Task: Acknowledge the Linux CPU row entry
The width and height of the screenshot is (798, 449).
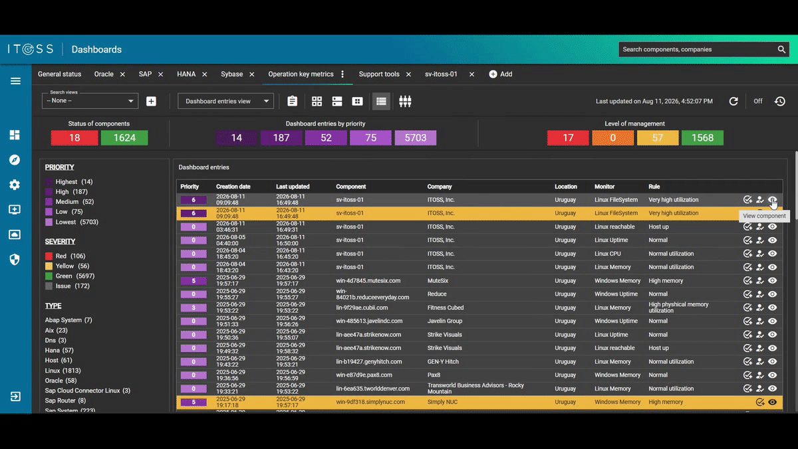Action: pos(747,254)
